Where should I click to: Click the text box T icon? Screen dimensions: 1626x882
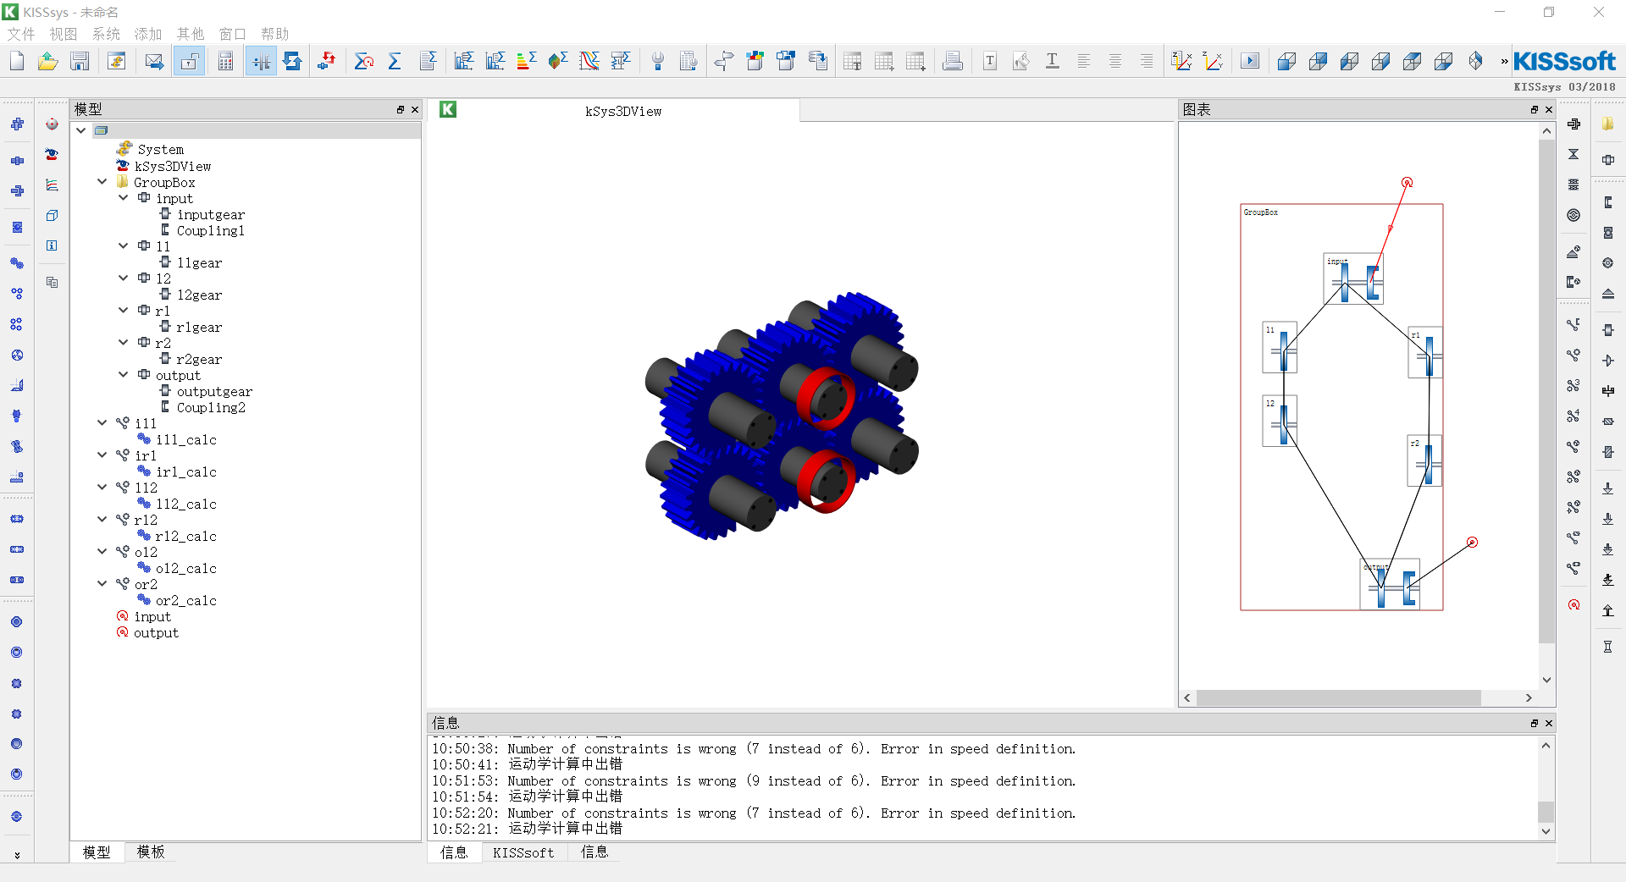point(990,61)
